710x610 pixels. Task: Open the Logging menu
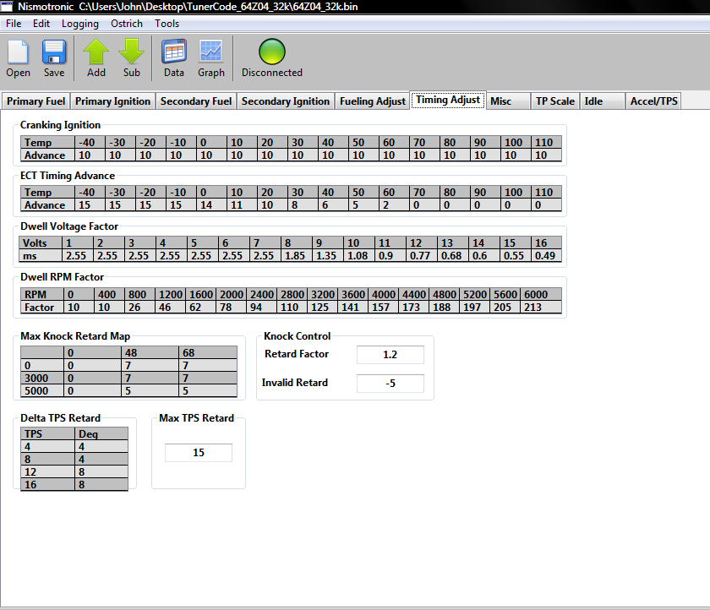pyautogui.click(x=79, y=24)
